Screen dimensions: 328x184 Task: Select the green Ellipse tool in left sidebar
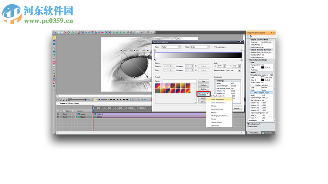54,55
